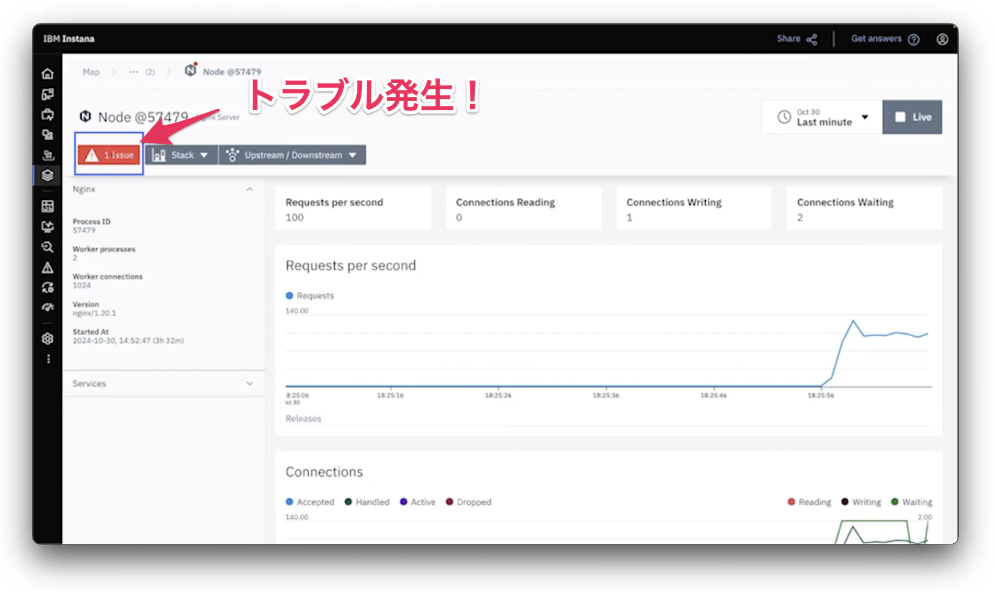
Task: Open the sidebar icon directly above the active layers icon
Action: (48, 155)
